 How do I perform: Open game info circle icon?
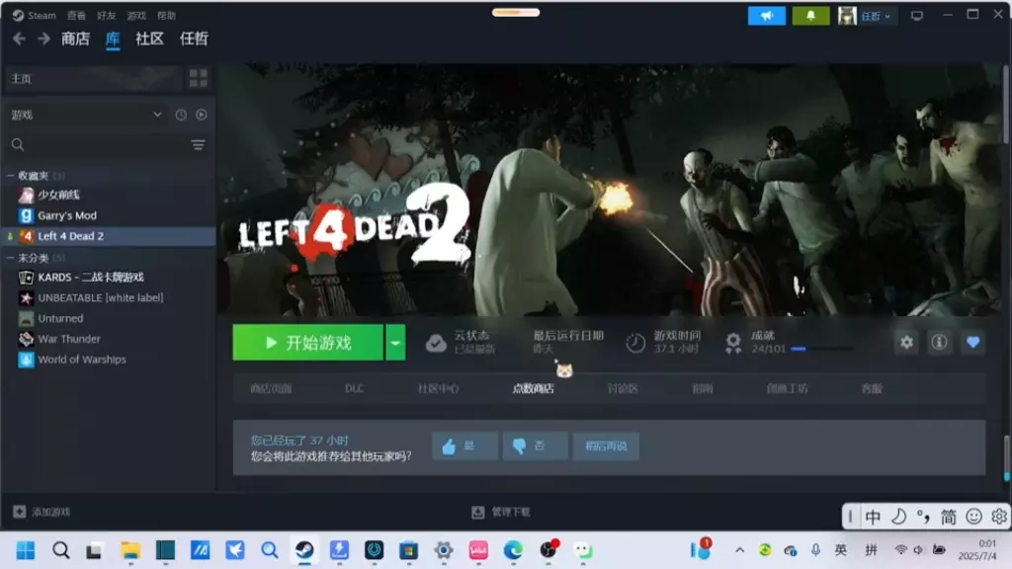click(939, 342)
